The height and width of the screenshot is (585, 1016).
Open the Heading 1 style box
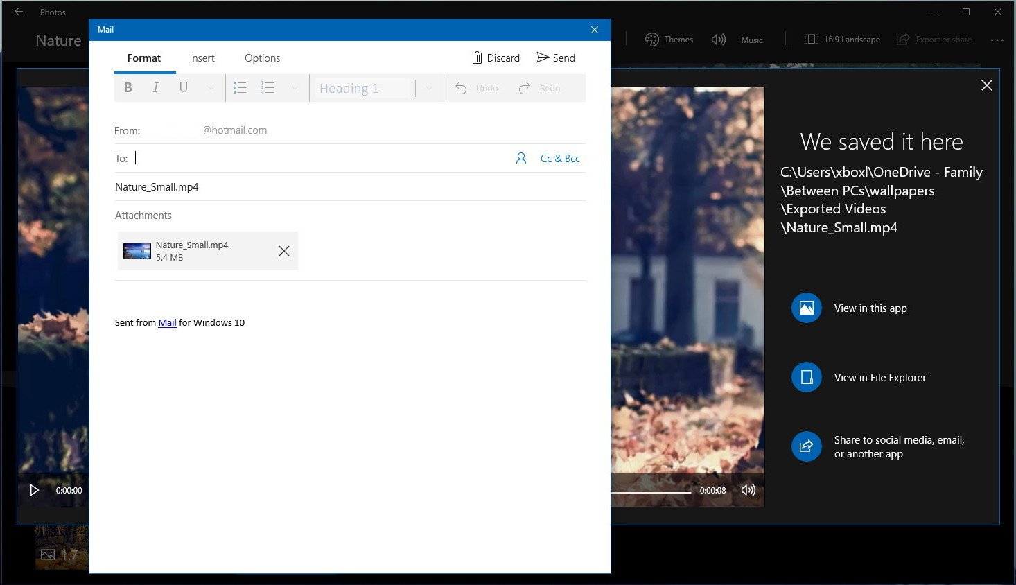[x=363, y=88]
